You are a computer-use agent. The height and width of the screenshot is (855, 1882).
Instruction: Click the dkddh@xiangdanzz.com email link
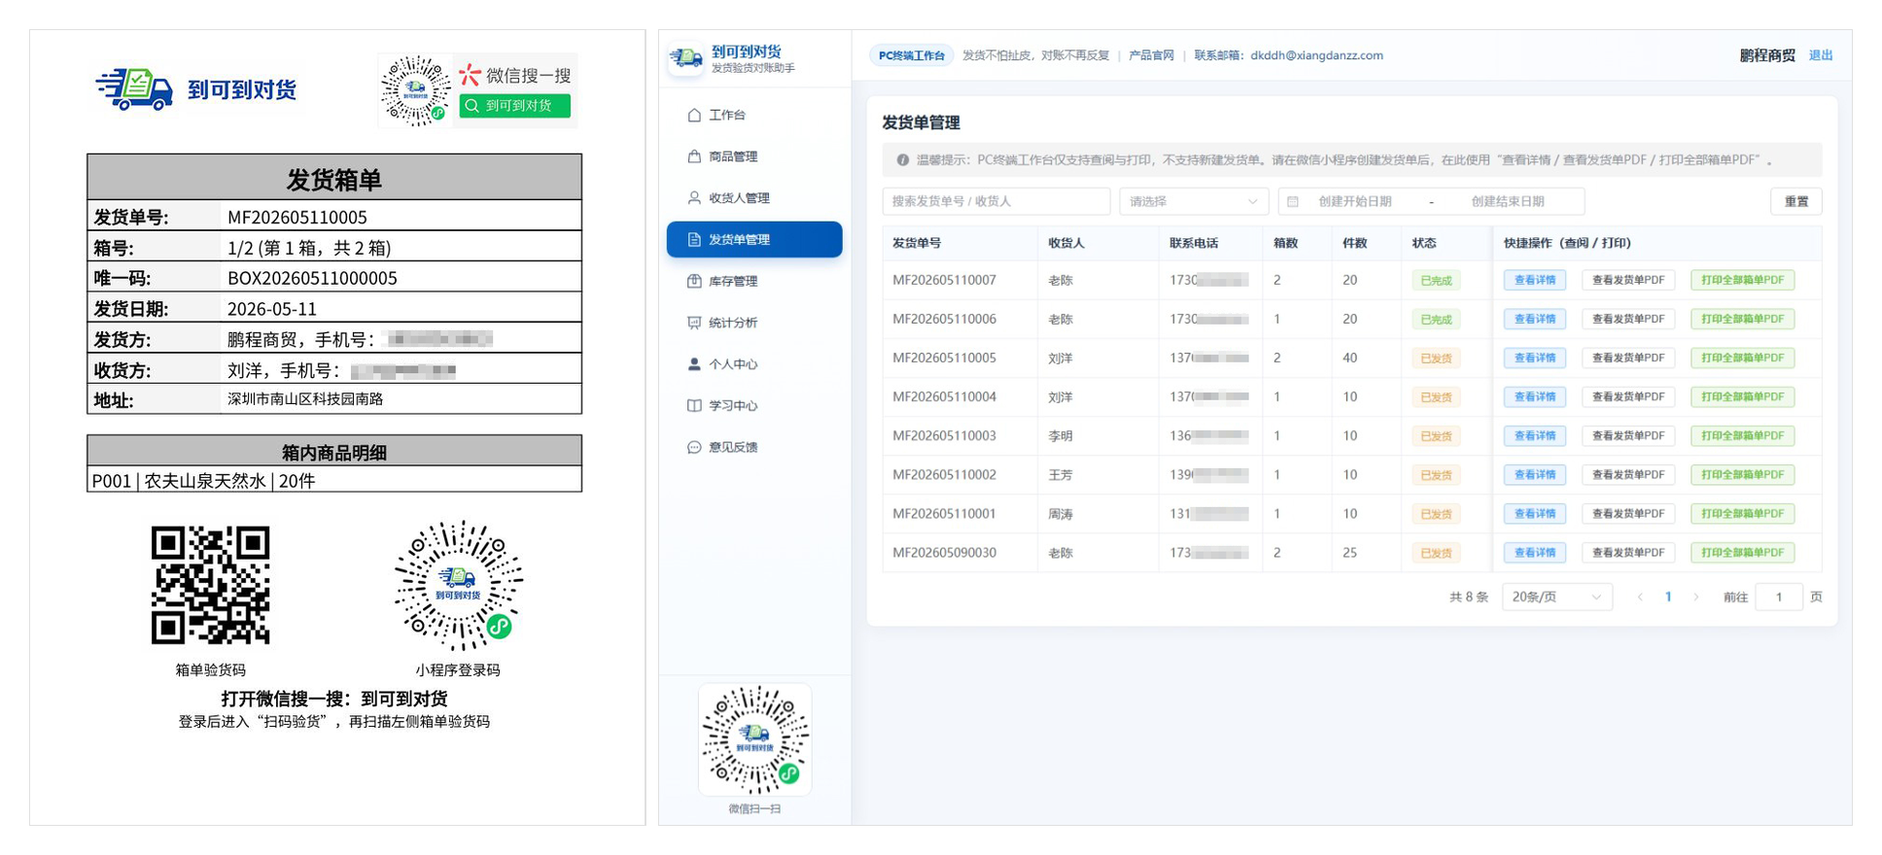pyautogui.click(x=1316, y=56)
